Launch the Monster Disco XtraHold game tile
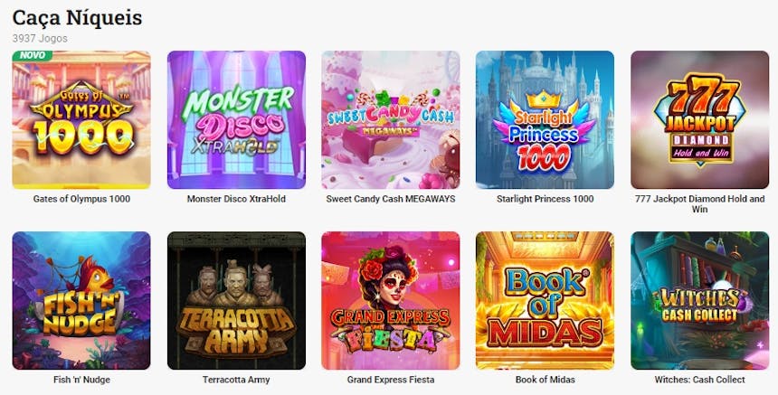The image size is (778, 395). pyautogui.click(x=236, y=119)
